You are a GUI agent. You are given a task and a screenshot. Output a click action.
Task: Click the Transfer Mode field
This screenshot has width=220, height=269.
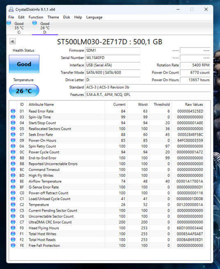click(x=112, y=73)
